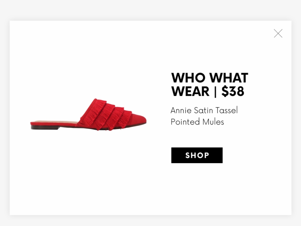Close the product popup with the X
Viewport: 301px width, 226px height.
click(x=278, y=33)
